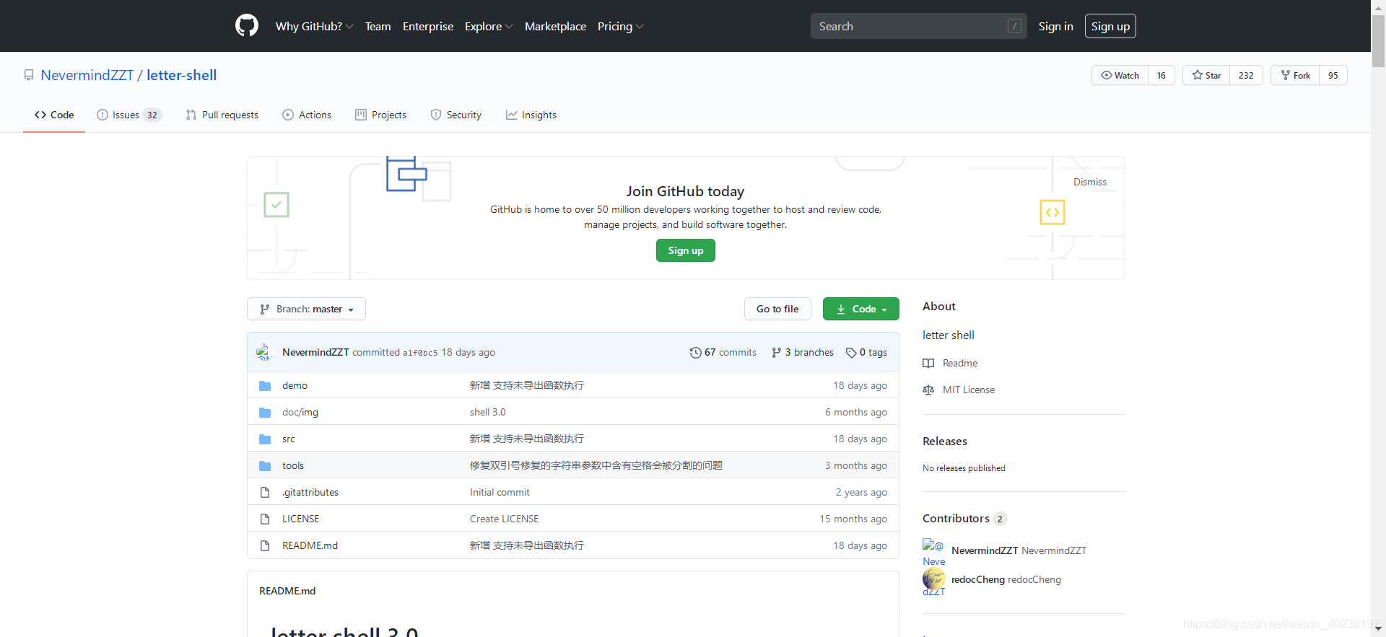
Task: Click the tools folder icon
Action: point(265,466)
